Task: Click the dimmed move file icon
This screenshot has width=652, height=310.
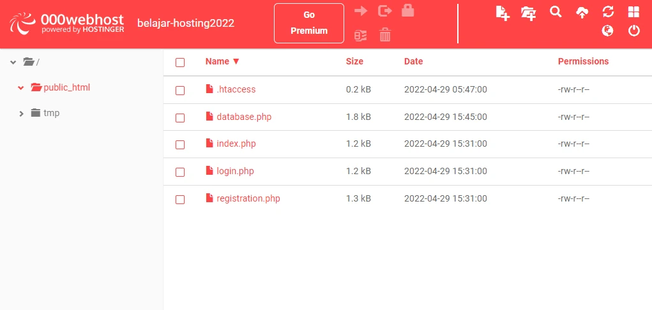Action: point(385,11)
